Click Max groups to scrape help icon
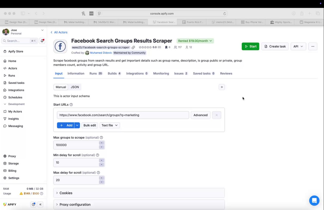324x210 pixels. (x=101, y=138)
